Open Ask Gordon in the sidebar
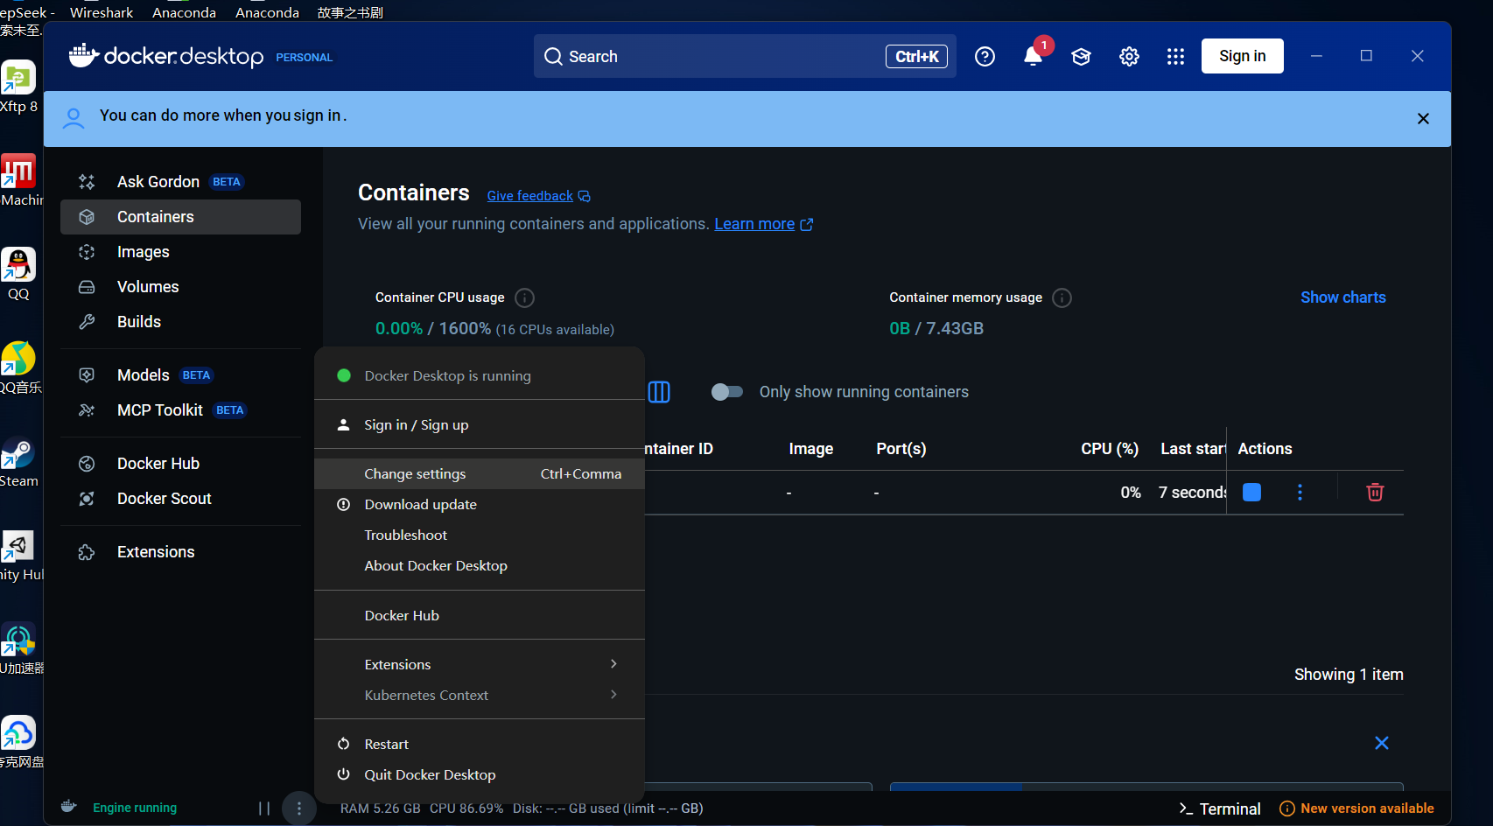The width and height of the screenshot is (1493, 826). (x=180, y=182)
